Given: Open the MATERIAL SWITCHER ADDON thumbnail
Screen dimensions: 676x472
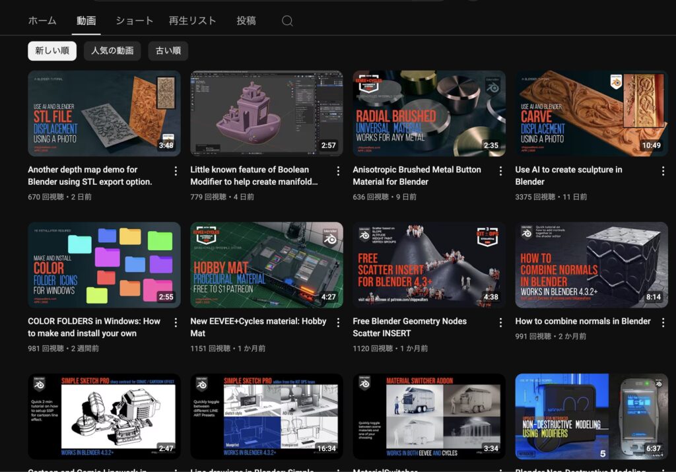Looking at the screenshot, I should (429, 417).
